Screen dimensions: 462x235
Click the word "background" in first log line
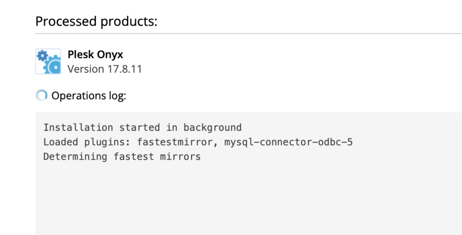point(213,128)
